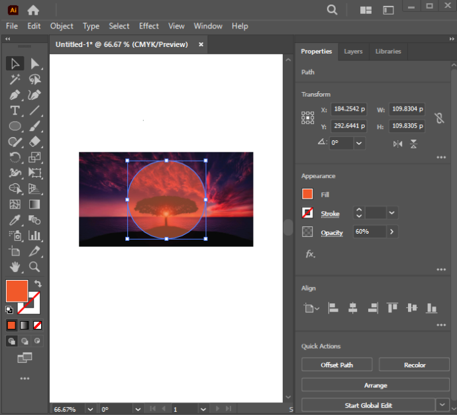This screenshot has width=457, height=415.
Task: Open the stroke weight dropdown
Action: pyautogui.click(x=391, y=213)
